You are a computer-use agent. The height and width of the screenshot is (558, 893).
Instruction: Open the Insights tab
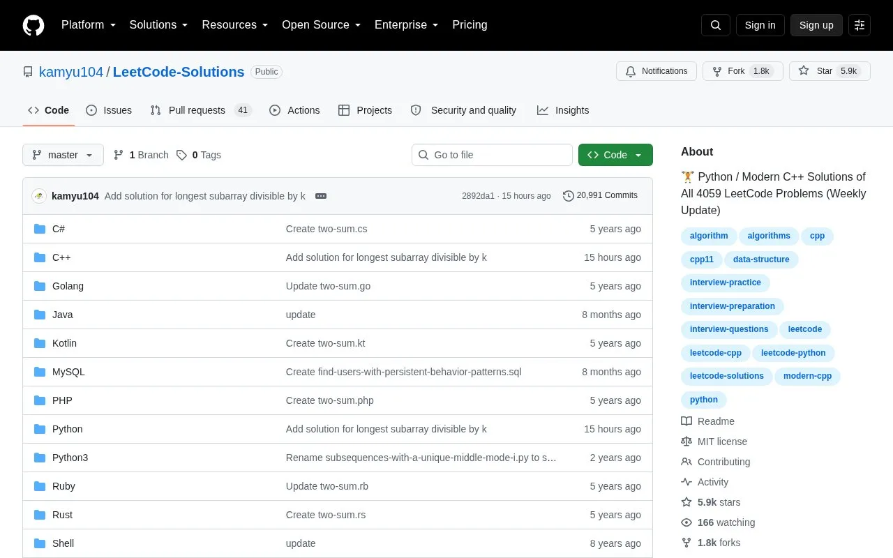[x=563, y=110]
